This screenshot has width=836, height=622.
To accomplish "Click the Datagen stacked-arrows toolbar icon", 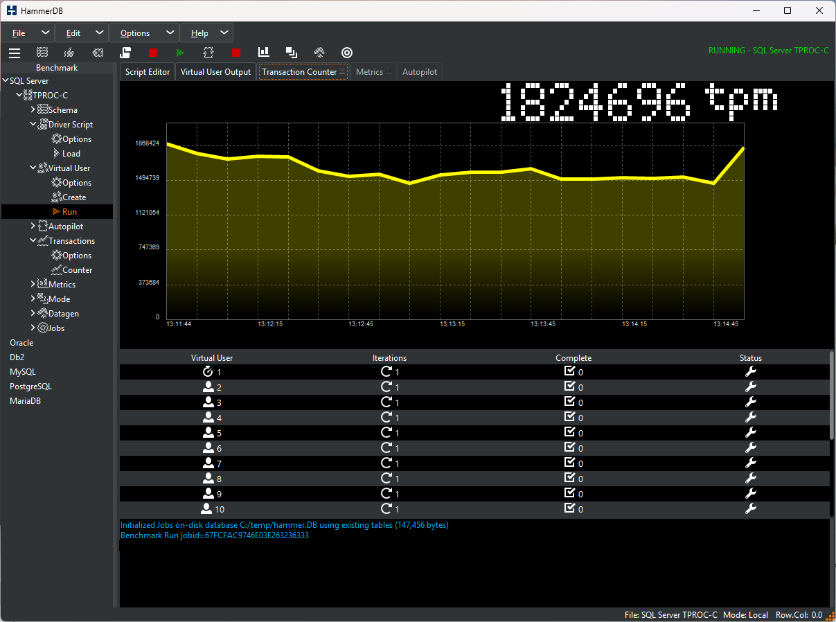I will (x=319, y=53).
